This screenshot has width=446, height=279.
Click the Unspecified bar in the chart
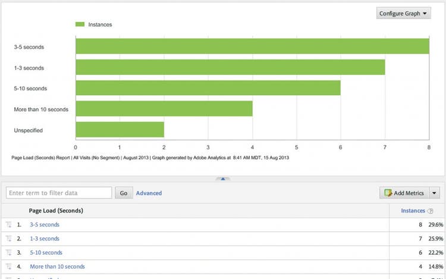point(120,130)
